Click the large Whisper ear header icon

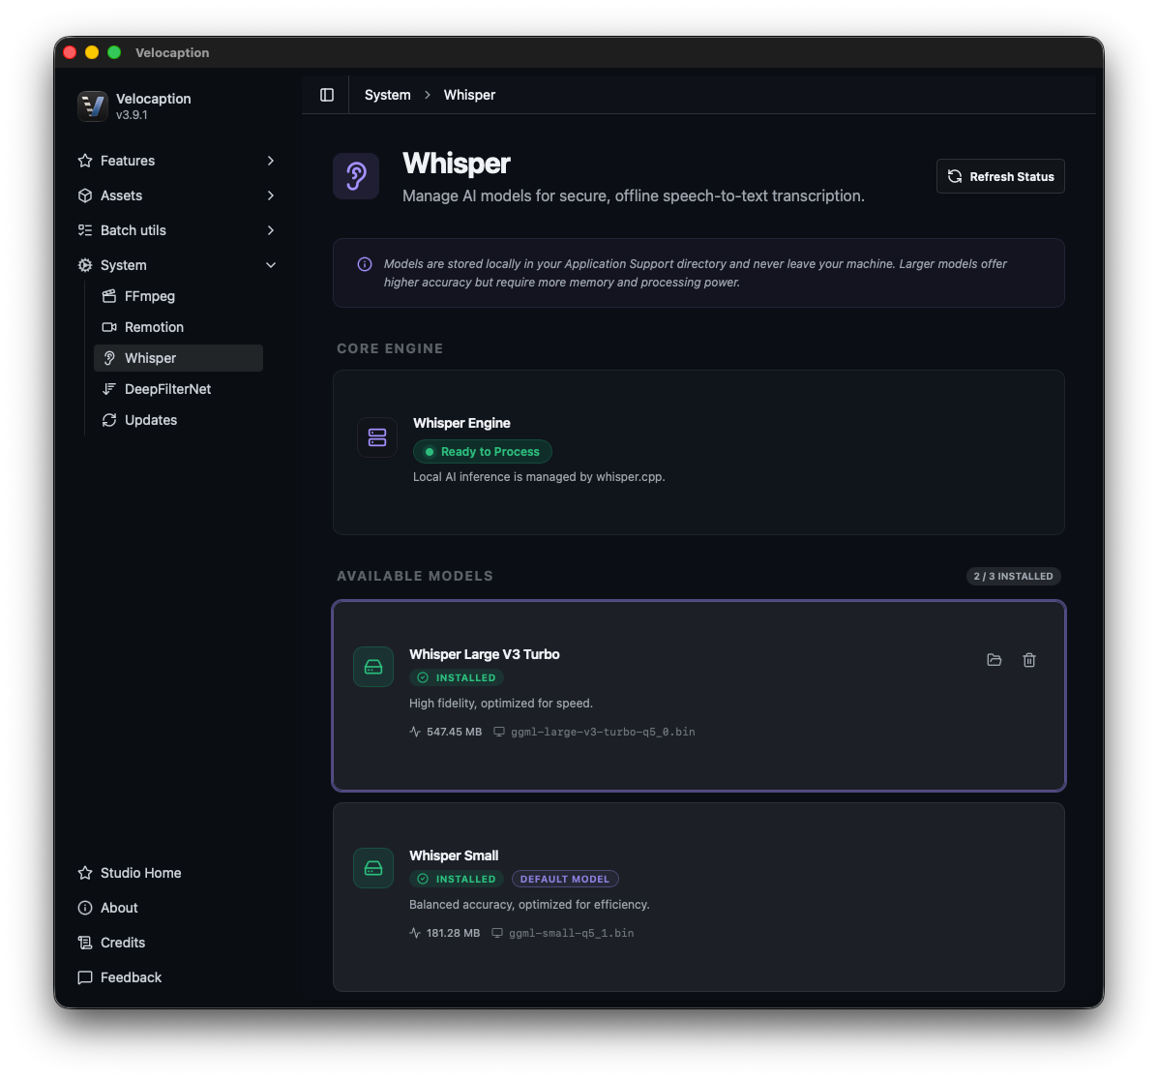pos(356,176)
